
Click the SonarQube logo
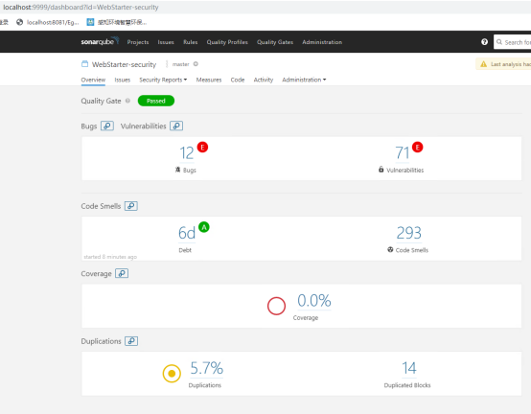[x=100, y=41]
